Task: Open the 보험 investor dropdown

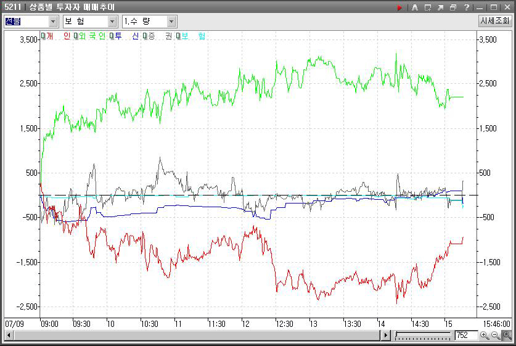Action: pos(112,22)
